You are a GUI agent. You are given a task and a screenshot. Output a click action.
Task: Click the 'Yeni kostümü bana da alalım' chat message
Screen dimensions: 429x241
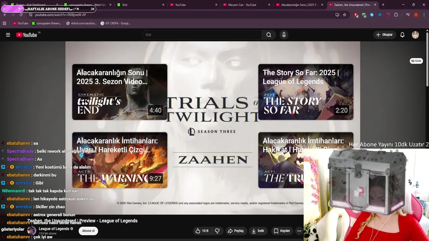[x=63, y=167]
